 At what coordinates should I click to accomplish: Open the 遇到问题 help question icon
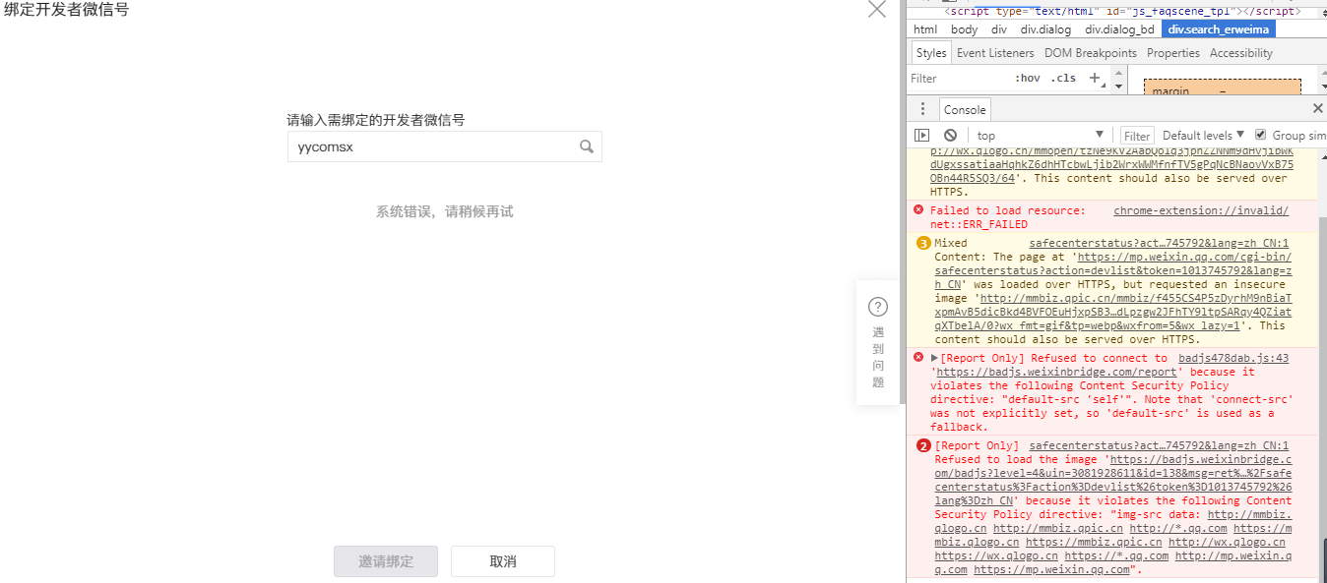[x=878, y=307]
